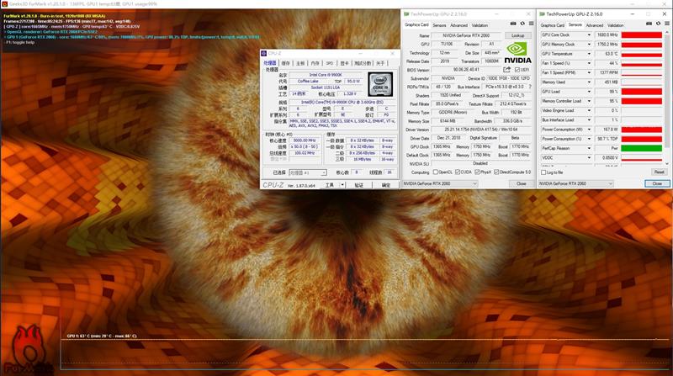Image resolution: width=673 pixels, height=376 pixels.
Task: Open the GPU Temperature sensor dropdown
Action: point(589,54)
